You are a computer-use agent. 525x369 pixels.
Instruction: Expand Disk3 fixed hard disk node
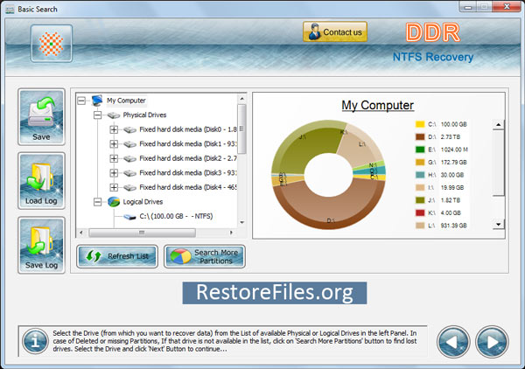pos(114,172)
